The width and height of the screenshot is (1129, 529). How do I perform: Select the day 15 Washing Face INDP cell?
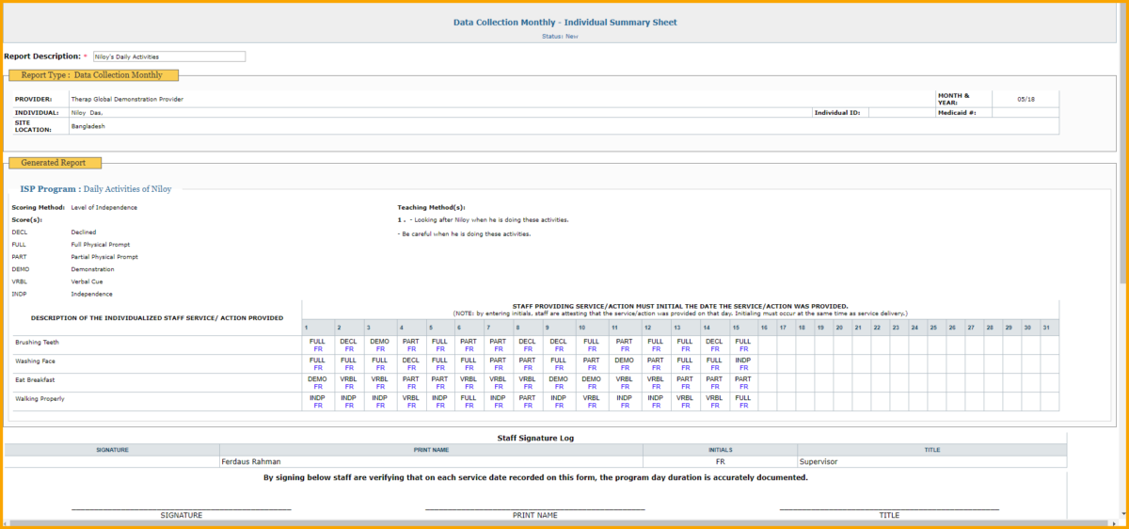[742, 363]
